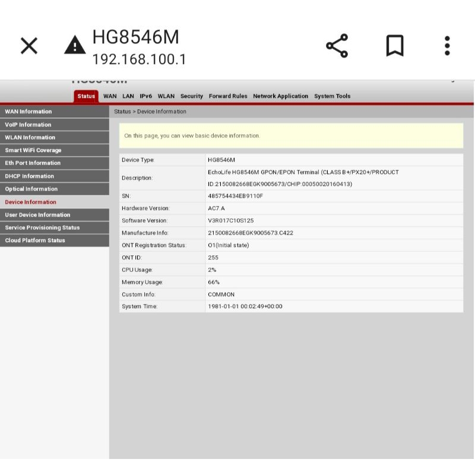
Task: Open the LAN tab
Action: click(x=128, y=96)
